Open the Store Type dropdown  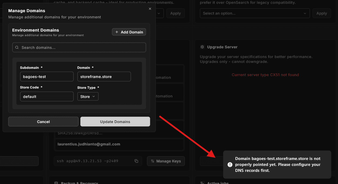88,97
